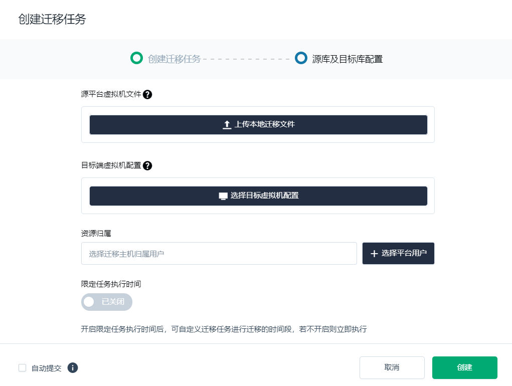Select the 源库及目标库配置 step label

[x=347, y=59]
